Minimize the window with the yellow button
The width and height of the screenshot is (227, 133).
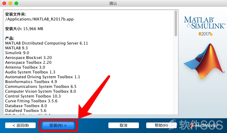point(10,3)
